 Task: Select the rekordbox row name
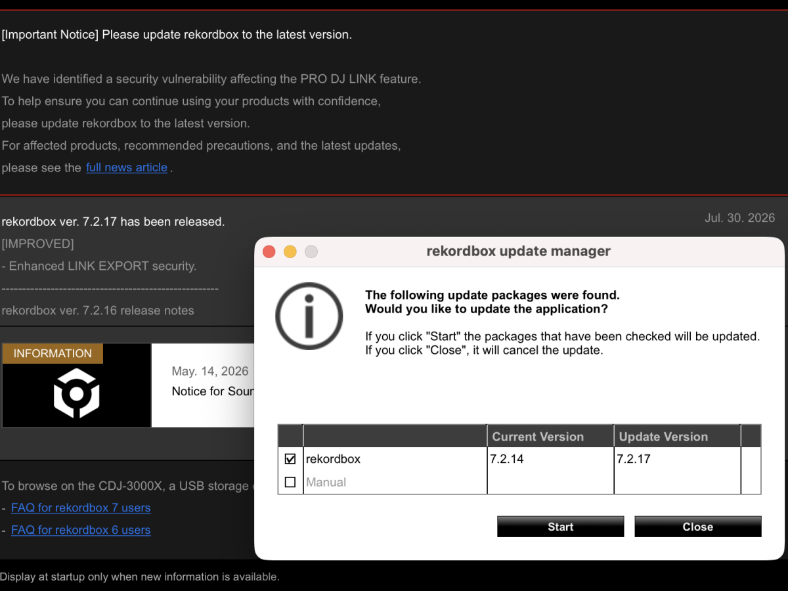tap(333, 459)
